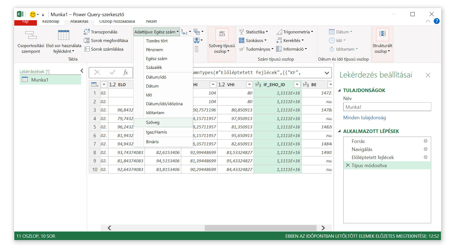Select Szöveg data type from menu
455x249 pixels.
pos(153,122)
